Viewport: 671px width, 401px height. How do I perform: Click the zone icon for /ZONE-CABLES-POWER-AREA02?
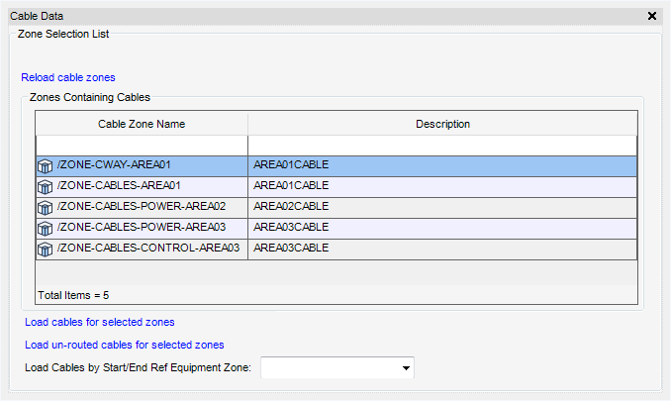pos(45,208)
